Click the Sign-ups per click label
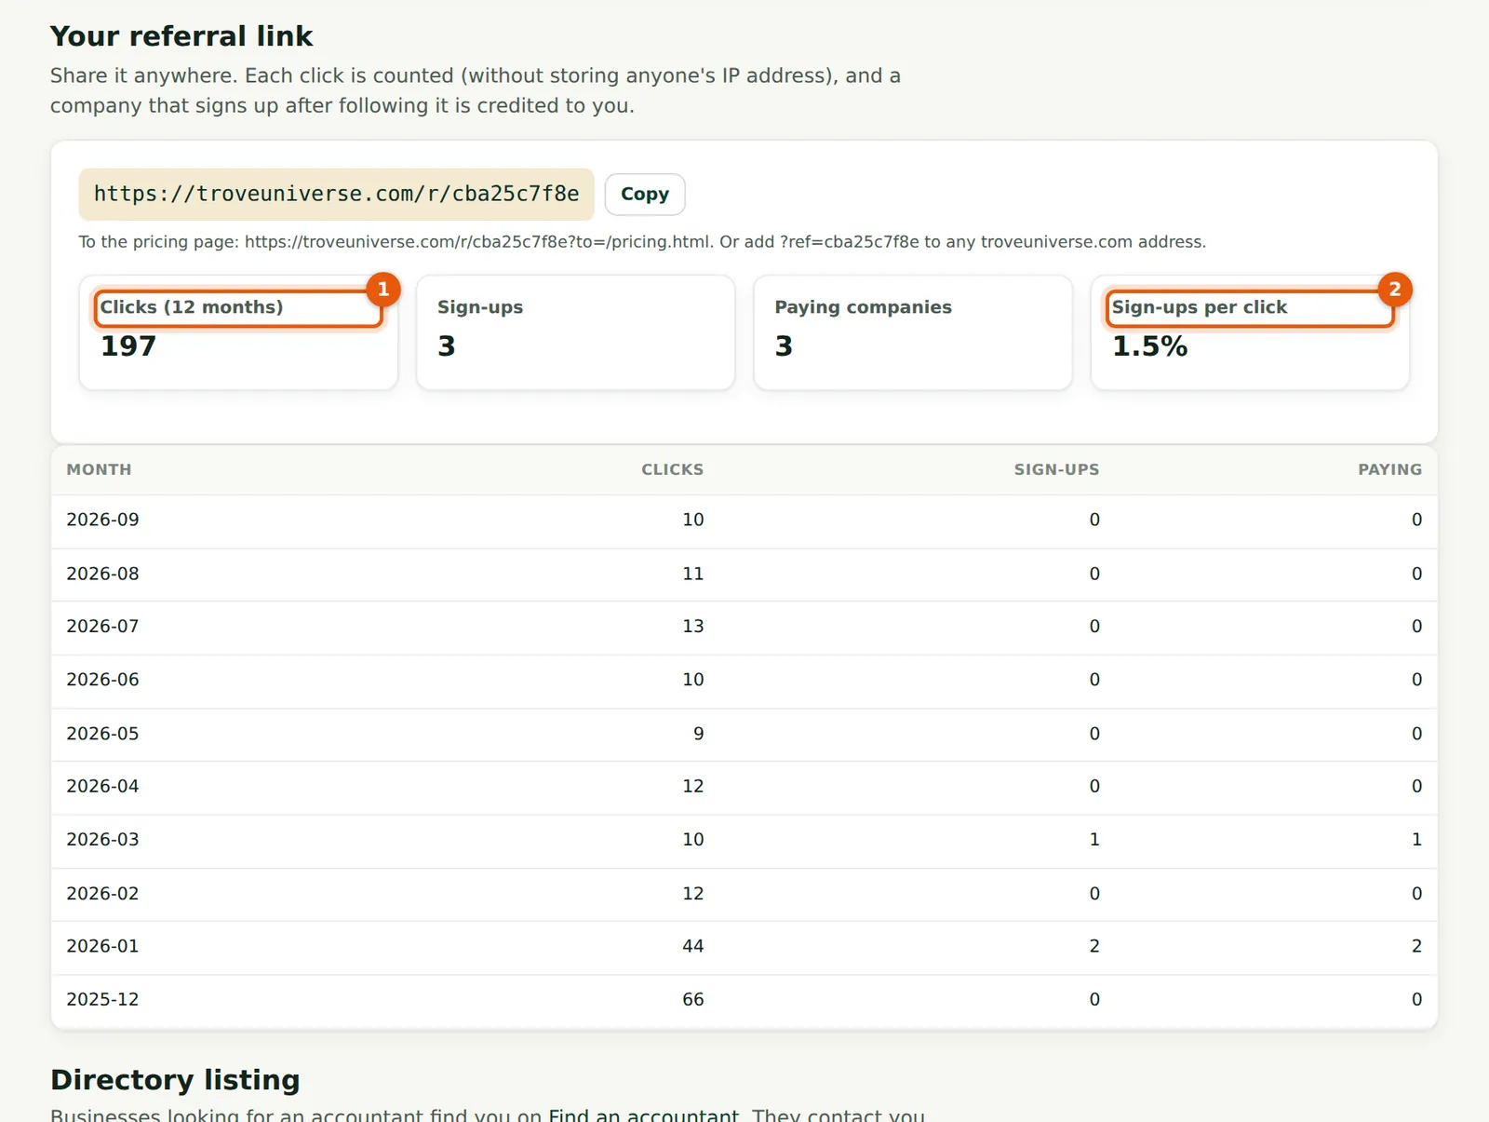Screen dimensions: 1489x1122 click(x=1200, y=307)
